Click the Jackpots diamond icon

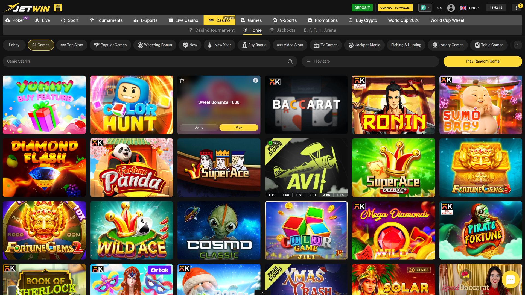(x=272, y=30)
